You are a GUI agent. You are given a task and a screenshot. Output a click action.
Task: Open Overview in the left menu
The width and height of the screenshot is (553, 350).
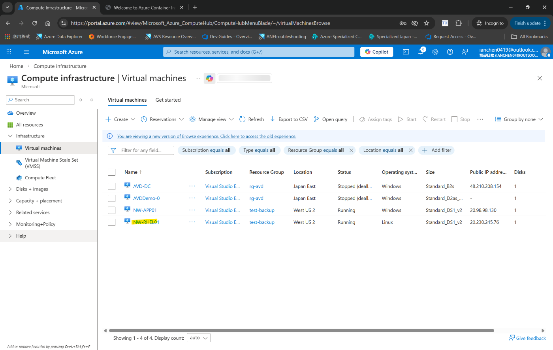pyautogui.click(x=26, y=113)
